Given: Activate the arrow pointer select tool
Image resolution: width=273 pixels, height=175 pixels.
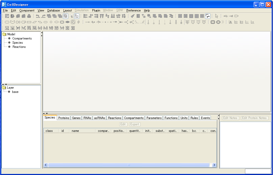Looking at the screenshot, I should (216, 16).
